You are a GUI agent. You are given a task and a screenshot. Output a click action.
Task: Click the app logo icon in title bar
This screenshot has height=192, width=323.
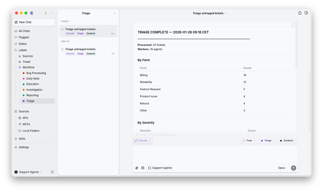32,13
